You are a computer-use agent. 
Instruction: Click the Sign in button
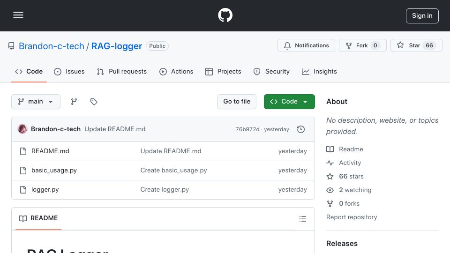[x=422, y=16]
